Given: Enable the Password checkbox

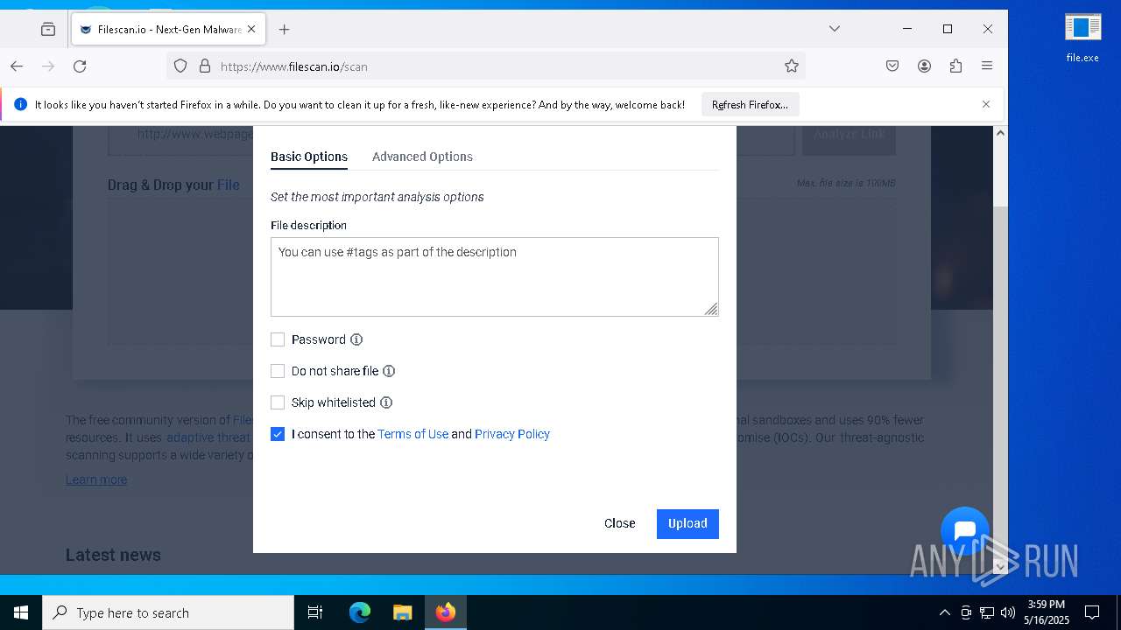Looking at the screenshot, I should 278,339.
